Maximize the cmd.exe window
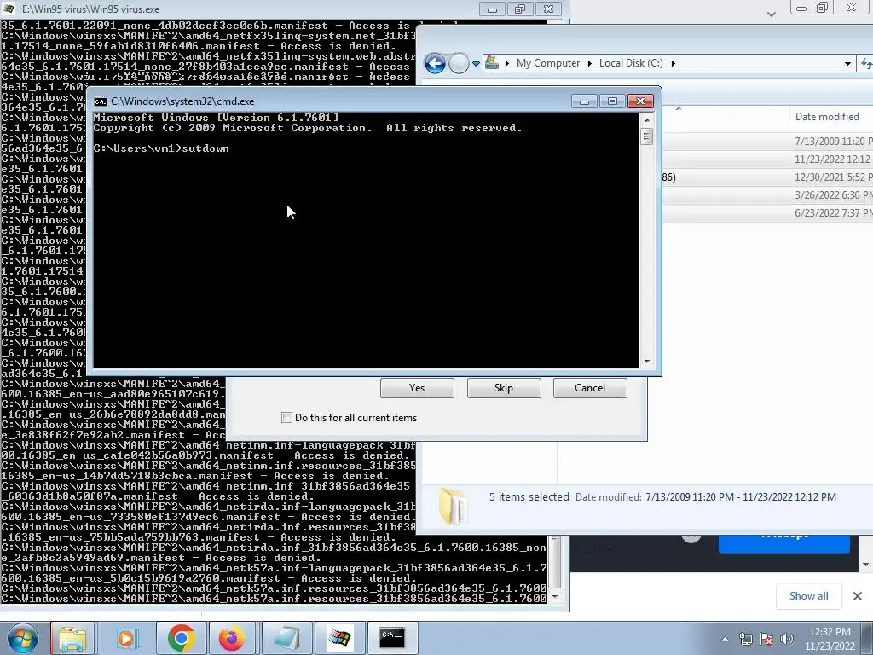 (612, 101)
